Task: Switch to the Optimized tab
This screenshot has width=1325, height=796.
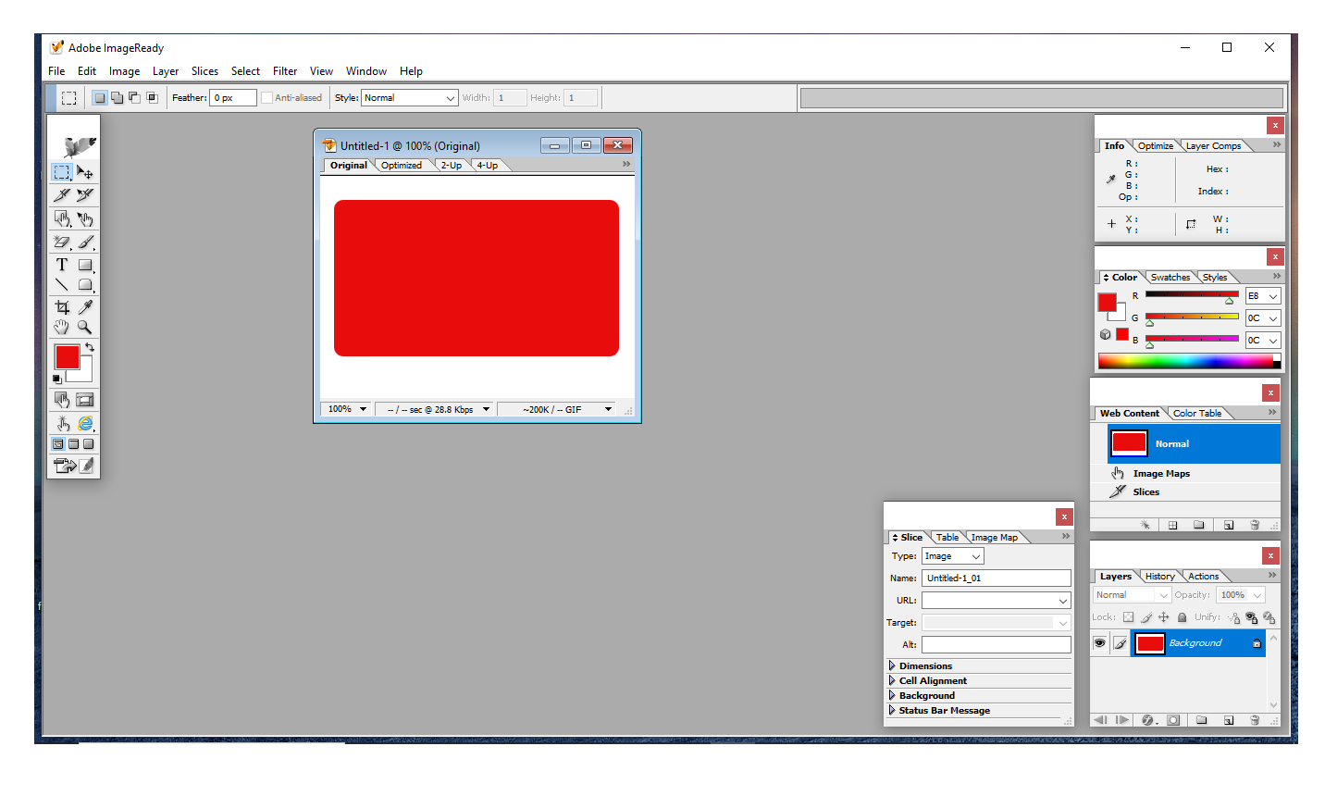Action: [x=402, y=166]
